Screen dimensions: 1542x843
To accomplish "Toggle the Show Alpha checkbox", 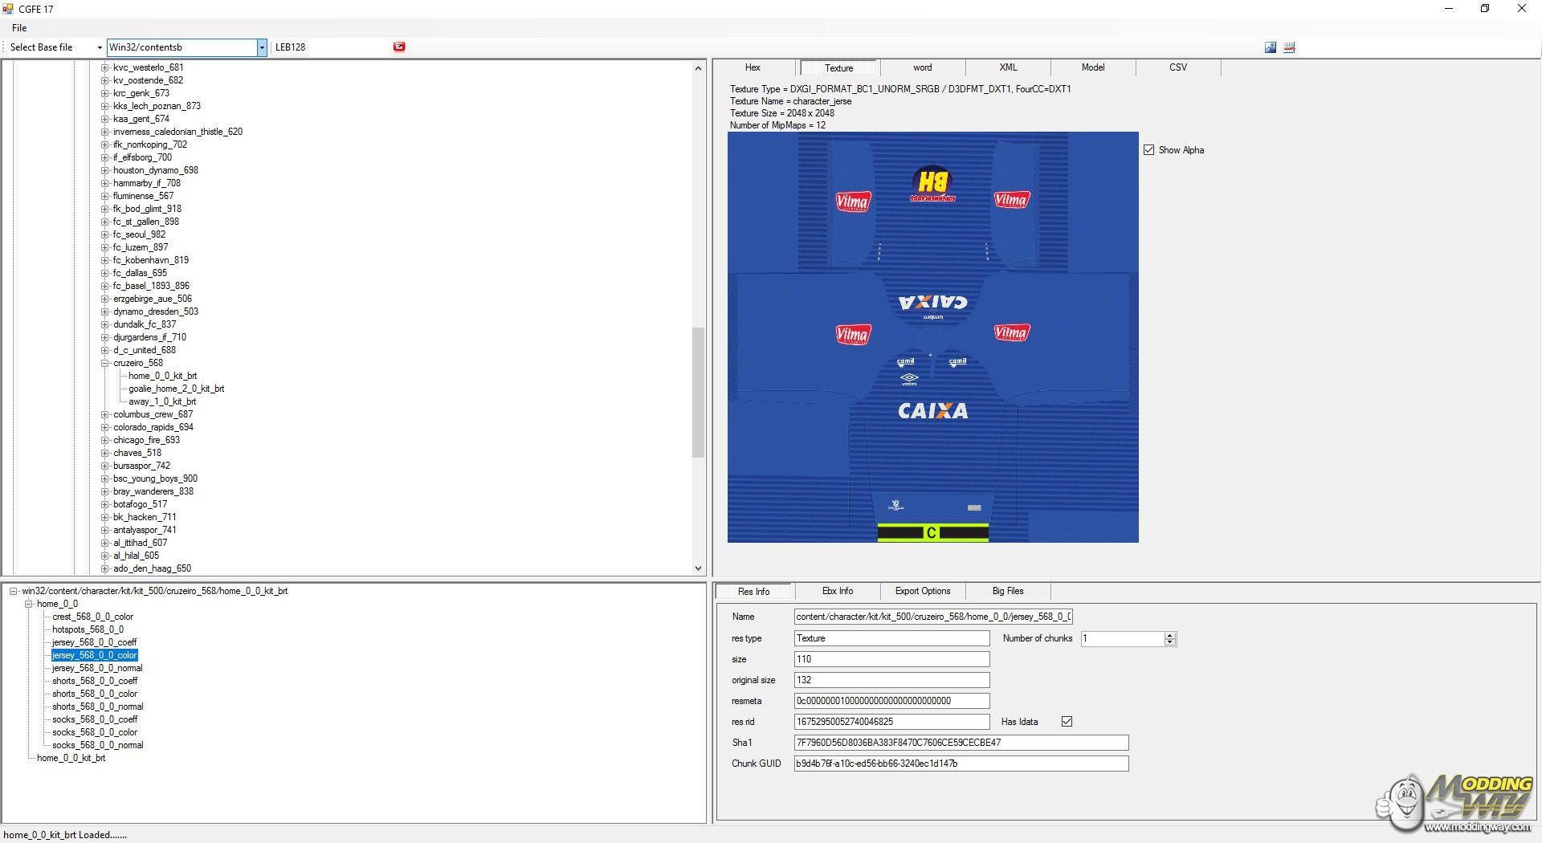I will (x=1148, y=150).
